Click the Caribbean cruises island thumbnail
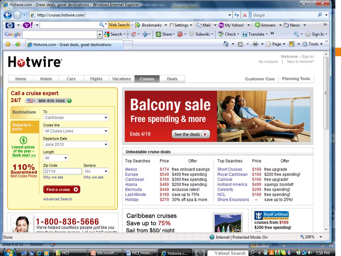This screenshot has width=341, height=256. pyautogui.click(x=228, y=223)
